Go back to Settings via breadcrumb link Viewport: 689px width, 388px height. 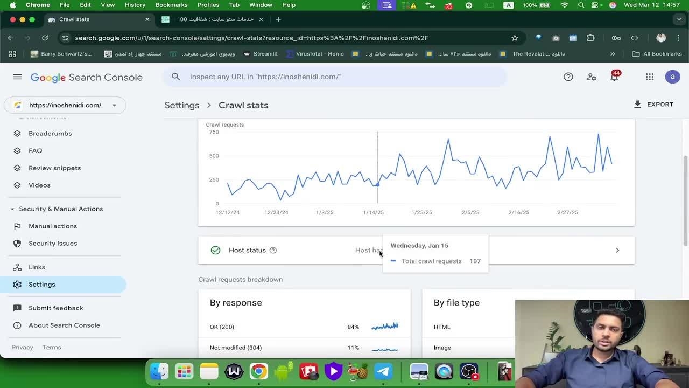click(182, 105)
